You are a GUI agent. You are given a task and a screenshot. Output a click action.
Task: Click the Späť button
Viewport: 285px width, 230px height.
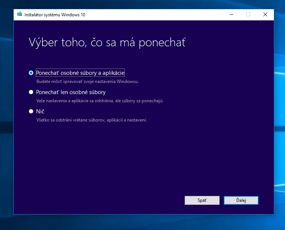click(202, 200)
